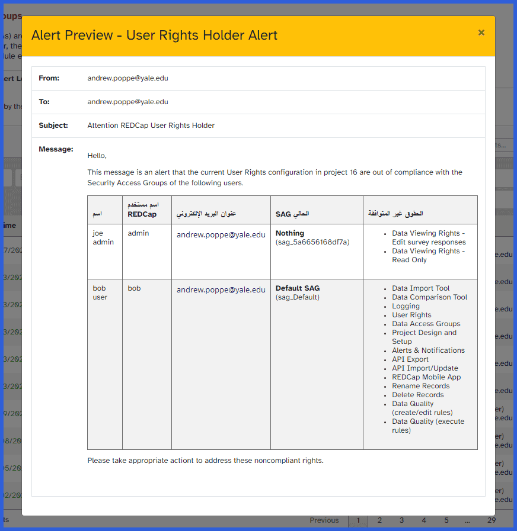The height and width of the screenshot is (531, 517).
Task: Select the sag_5a6656168df7a identifier text
Action: coord(312,242)
